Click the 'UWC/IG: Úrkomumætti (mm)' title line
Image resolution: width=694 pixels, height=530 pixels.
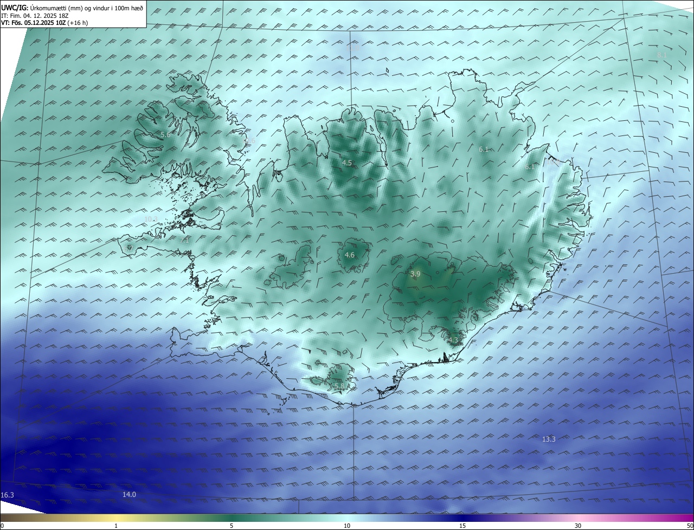[x=72, y=8]
